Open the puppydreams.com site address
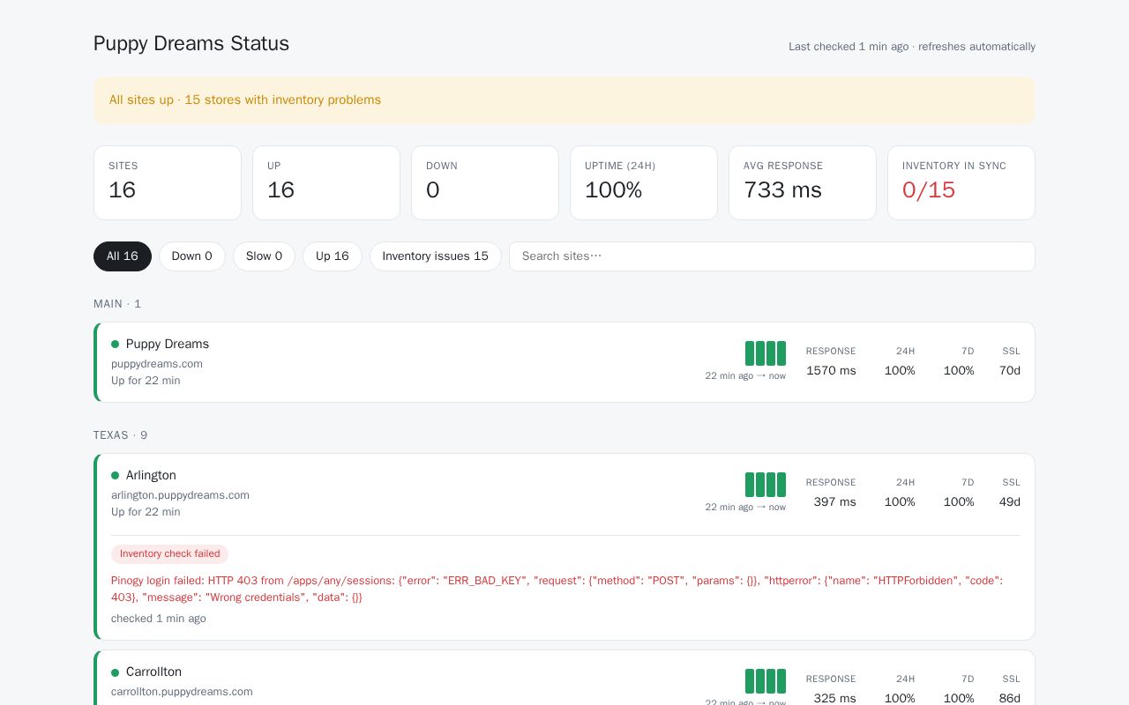Image resolution: width=1129 pixels, height=705 pixels. point(157,364)
